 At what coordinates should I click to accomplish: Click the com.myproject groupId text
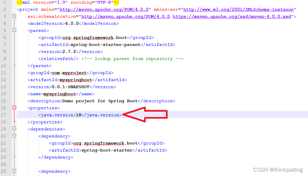click(69, 73)
